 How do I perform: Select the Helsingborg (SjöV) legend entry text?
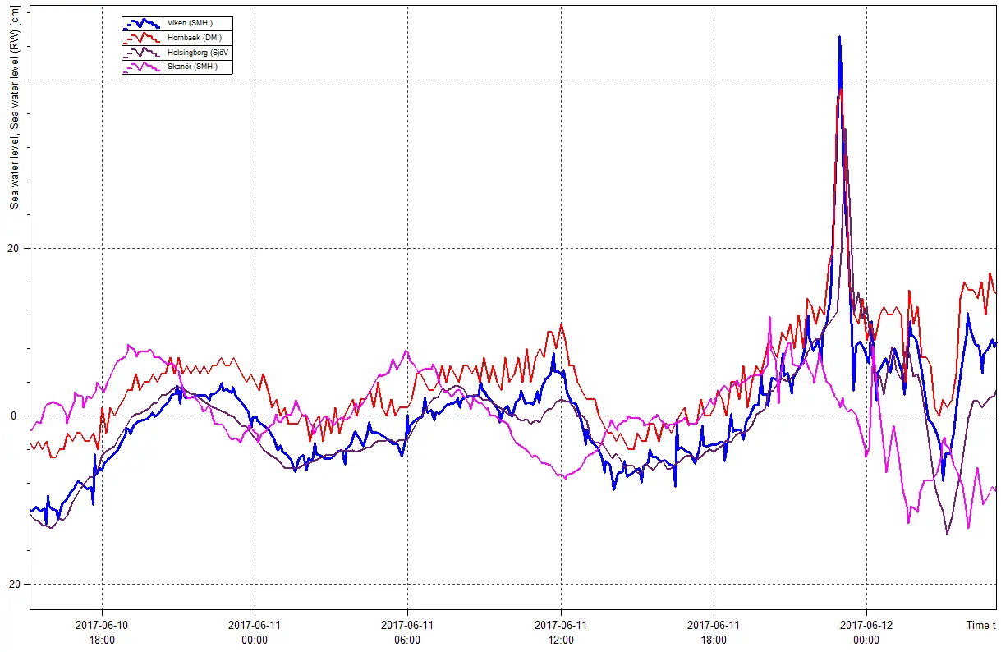pos(197,53)
